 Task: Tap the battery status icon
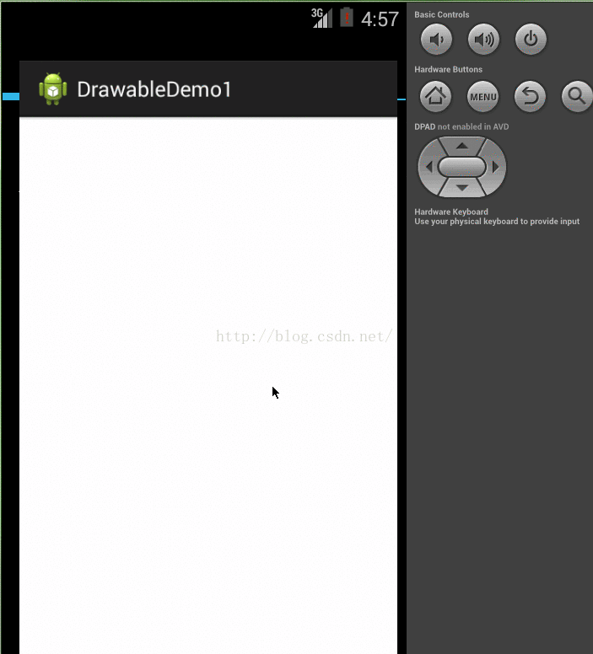pos(347,18)
